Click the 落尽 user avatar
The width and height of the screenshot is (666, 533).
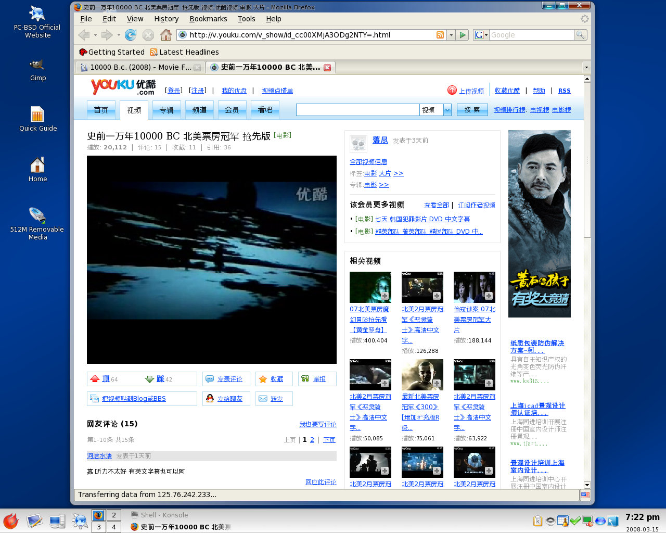[x=358, y=143]
